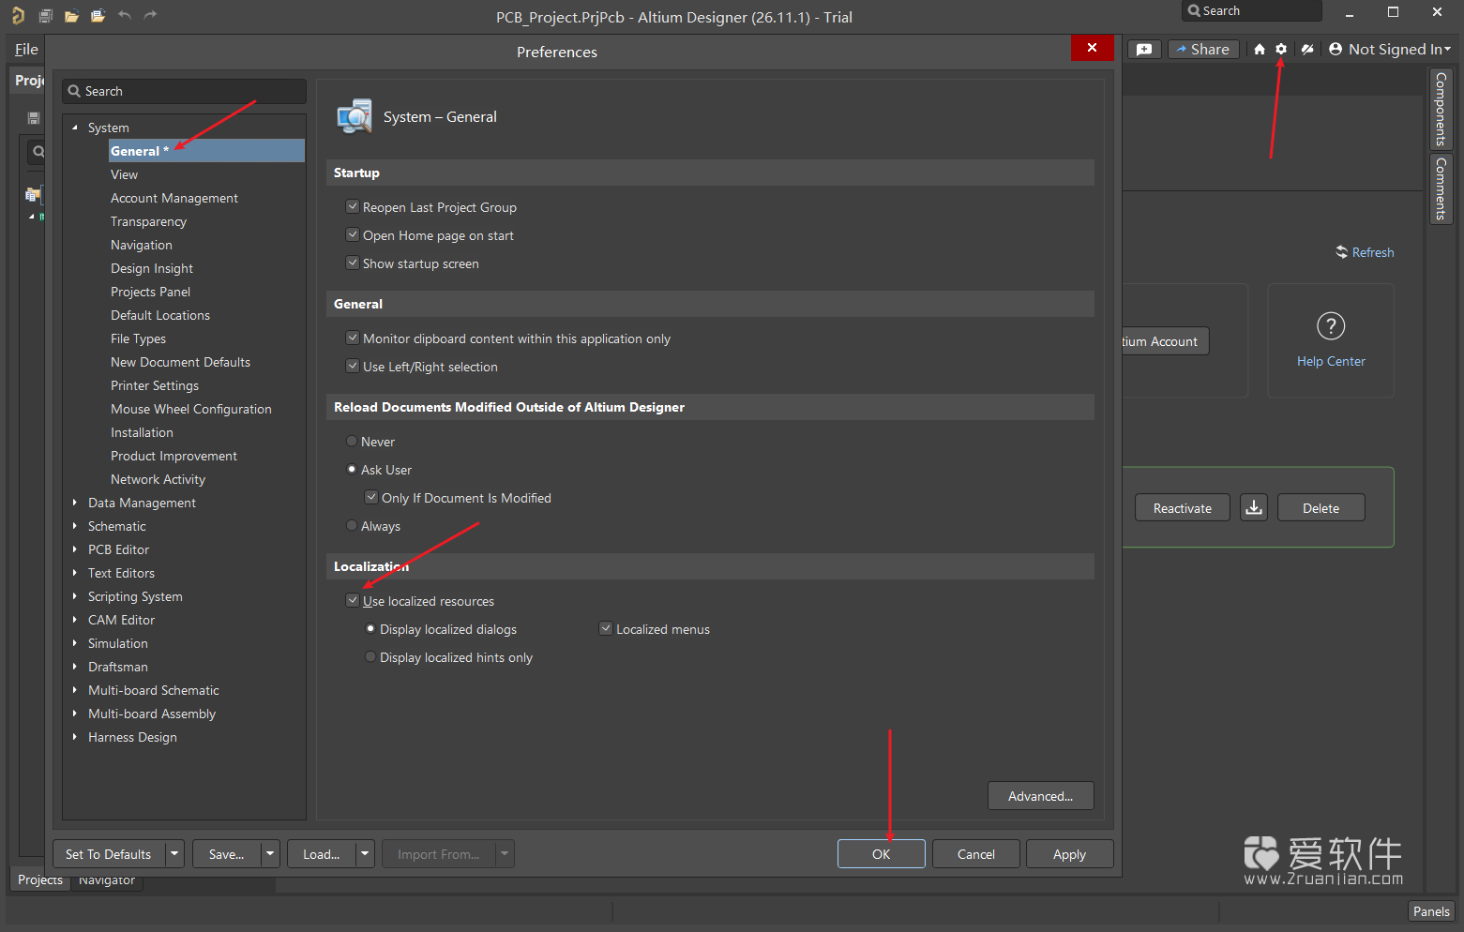Click the Altium Designer logo icon
The height and width of the screenshot is (932, 1464).
point(18,15)
